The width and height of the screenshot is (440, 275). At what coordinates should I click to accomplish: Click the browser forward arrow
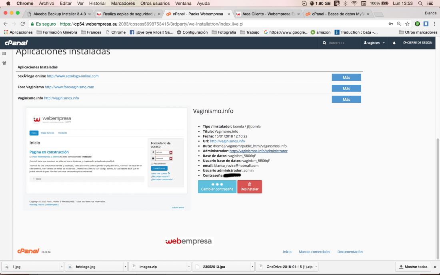tap(14, 24)
